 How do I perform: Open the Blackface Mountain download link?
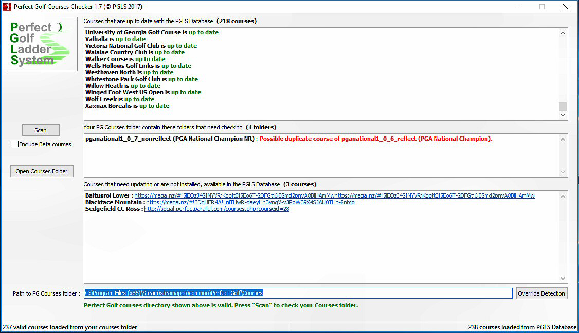[250, 202]
